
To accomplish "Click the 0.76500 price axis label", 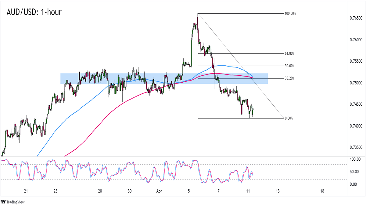I will point(356,19).
